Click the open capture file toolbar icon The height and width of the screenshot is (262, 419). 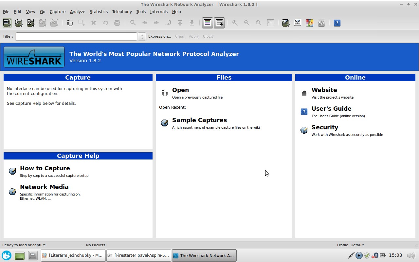click(x=70, y=23)
